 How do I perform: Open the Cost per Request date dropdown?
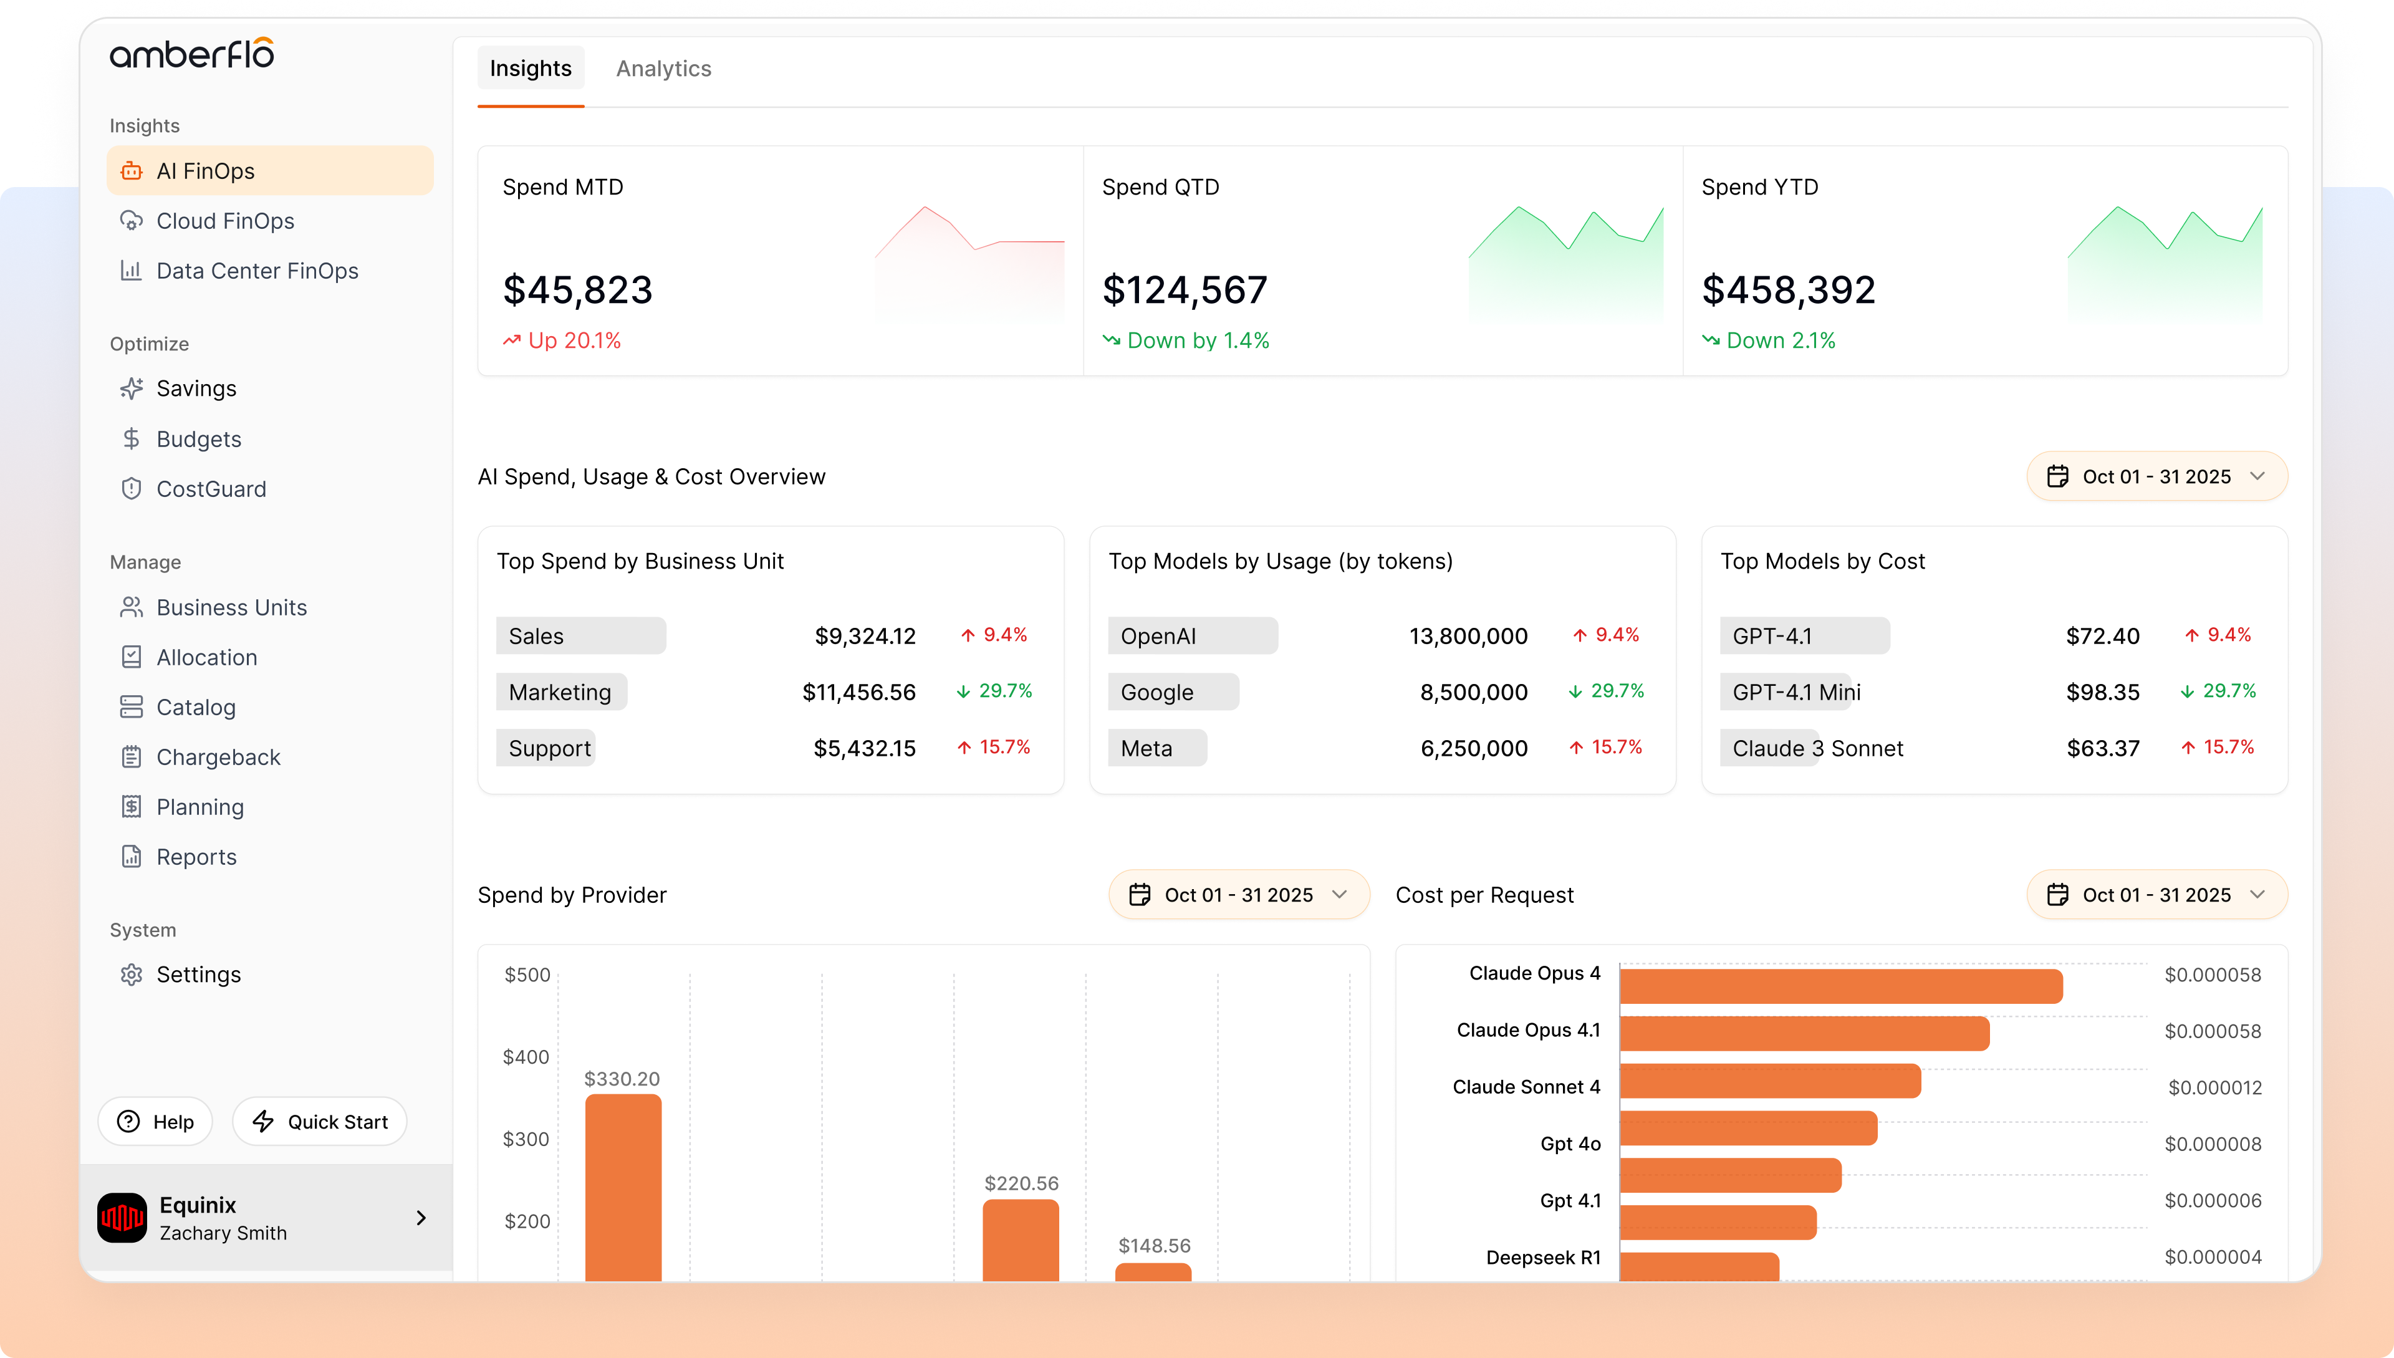pos(2156,895)
